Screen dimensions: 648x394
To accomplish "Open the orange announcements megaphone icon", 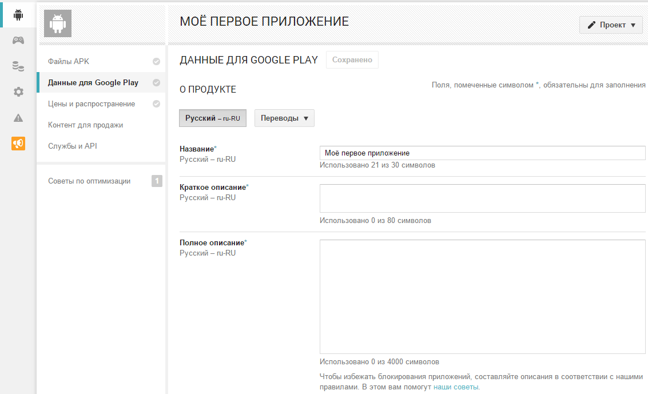I will (x=18, y=144).
